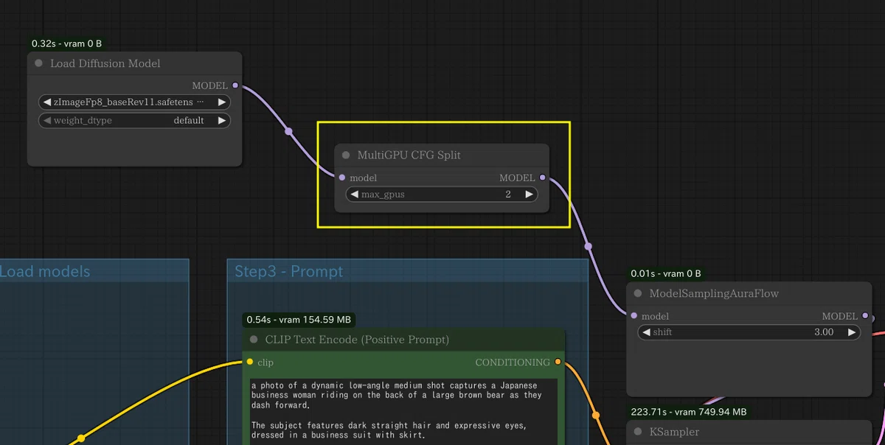The image size is (885, 445).
Task: Click the shift 3.00 value field
Action: pyautogui.click(x=749, y=332)
